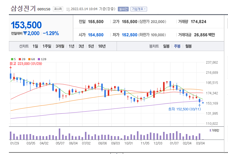Click the 삼성전기 stock name heading
This screenshot has height=154, width=228.
pyautogui.click(x=23, y=8)
